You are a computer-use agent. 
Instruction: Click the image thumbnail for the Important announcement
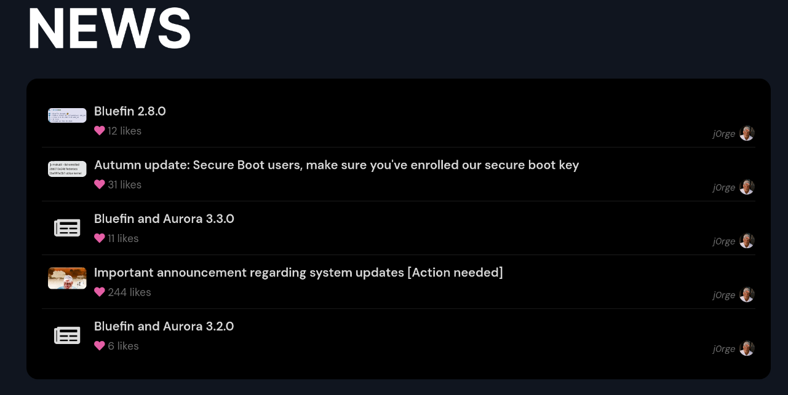tap(67, 278)
